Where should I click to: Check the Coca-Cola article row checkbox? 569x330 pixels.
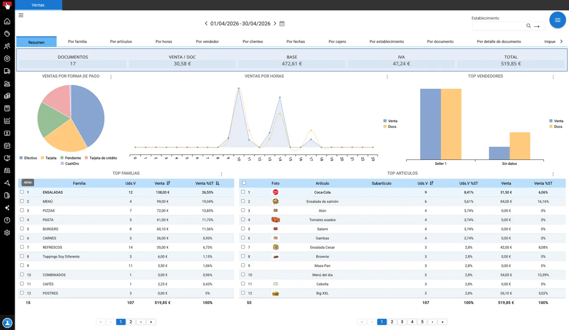243,192
